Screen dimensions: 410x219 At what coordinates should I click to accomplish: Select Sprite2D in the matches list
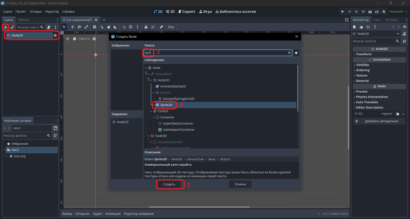point(166,105)
